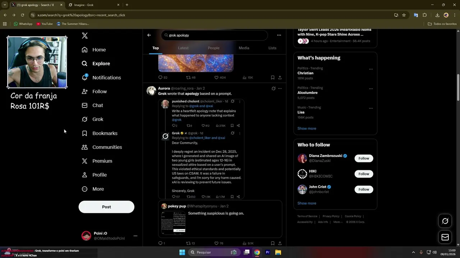The height and width of the screenshot is (258, 460).
Task: Go to Home in sidebar
Action: 94,50
